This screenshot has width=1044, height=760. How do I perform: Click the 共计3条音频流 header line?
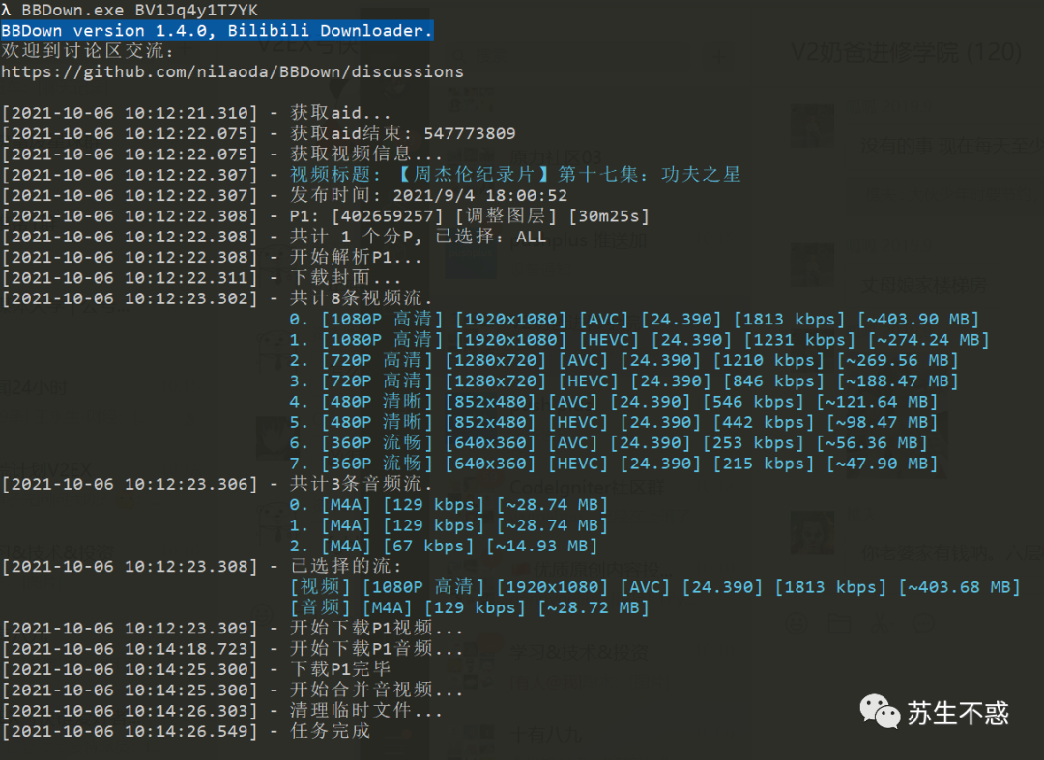(x=361, y=484)
